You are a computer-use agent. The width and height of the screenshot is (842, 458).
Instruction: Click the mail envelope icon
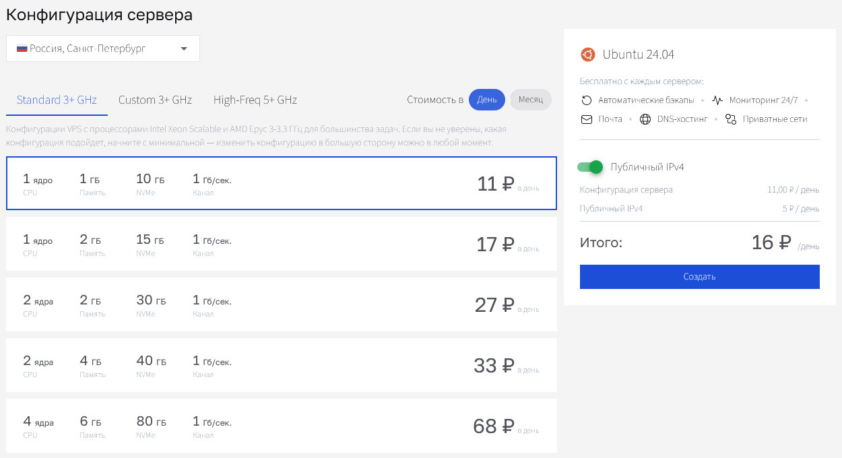tap(587, 119)
